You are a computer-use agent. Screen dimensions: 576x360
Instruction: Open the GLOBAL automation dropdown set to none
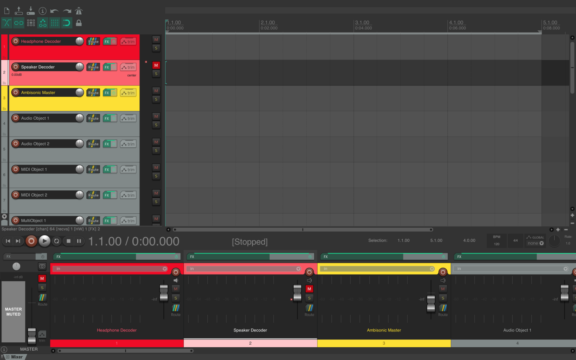[535, 243]
